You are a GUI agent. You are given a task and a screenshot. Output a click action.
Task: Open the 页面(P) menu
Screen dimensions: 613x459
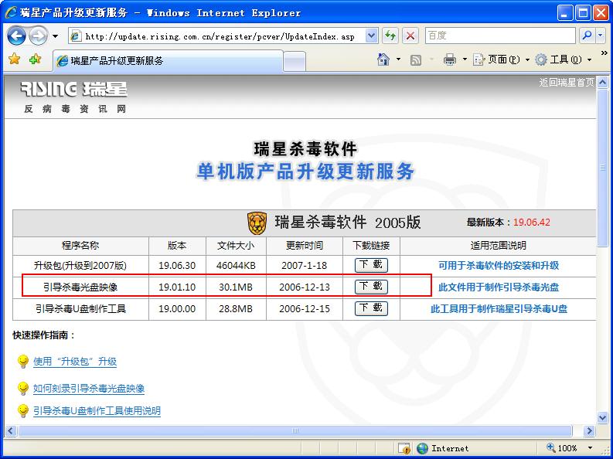pyautogui.click(x=501, y=59)
